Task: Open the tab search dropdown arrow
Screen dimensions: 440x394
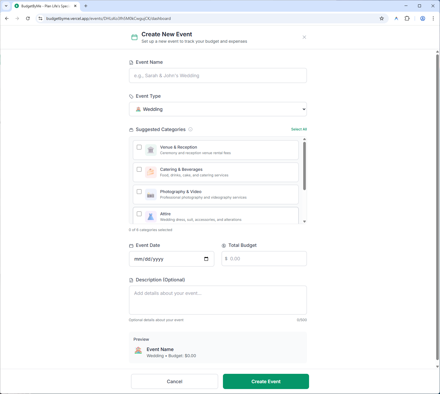Action: pos(6,6)
